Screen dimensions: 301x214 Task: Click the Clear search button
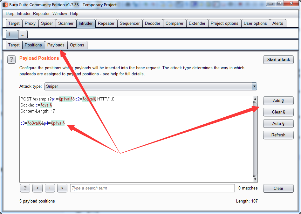(278, 189)
